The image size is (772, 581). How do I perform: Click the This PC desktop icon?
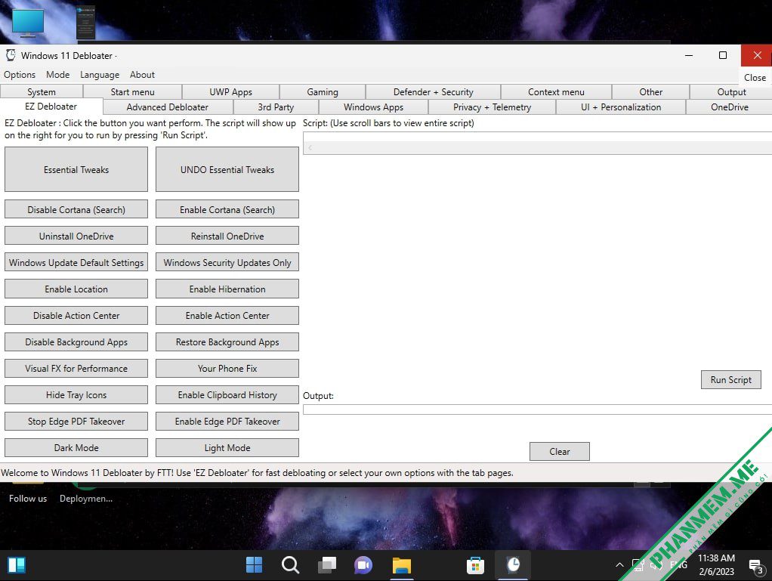point(27,23)
